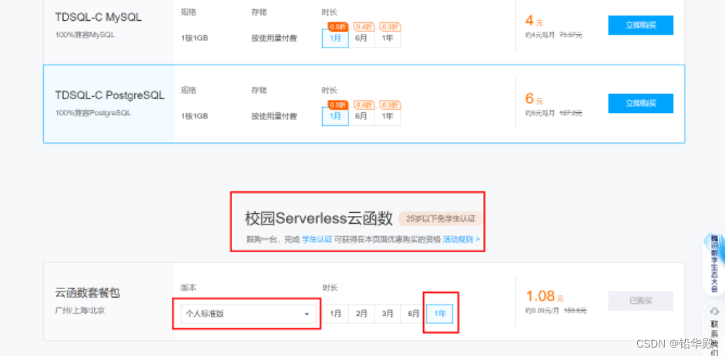Open the 个人标准版 version dropdown

[x=248, y=314]
